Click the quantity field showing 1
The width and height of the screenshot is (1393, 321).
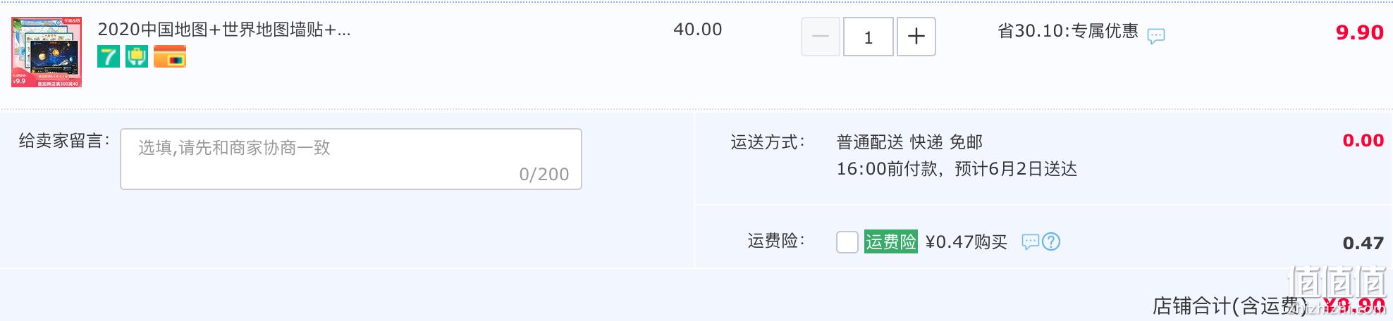pos(869,37)
